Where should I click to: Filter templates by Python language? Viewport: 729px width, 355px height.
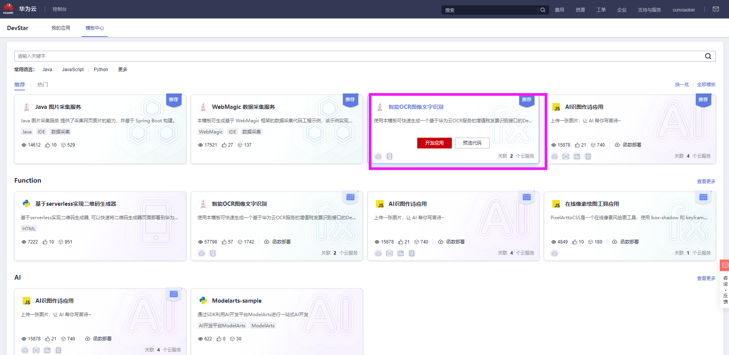(101, 70)
